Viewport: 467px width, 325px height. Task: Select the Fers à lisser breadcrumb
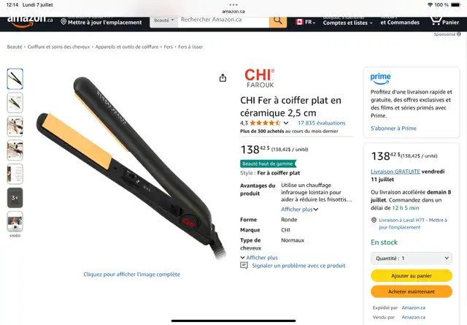coord(190,47)
